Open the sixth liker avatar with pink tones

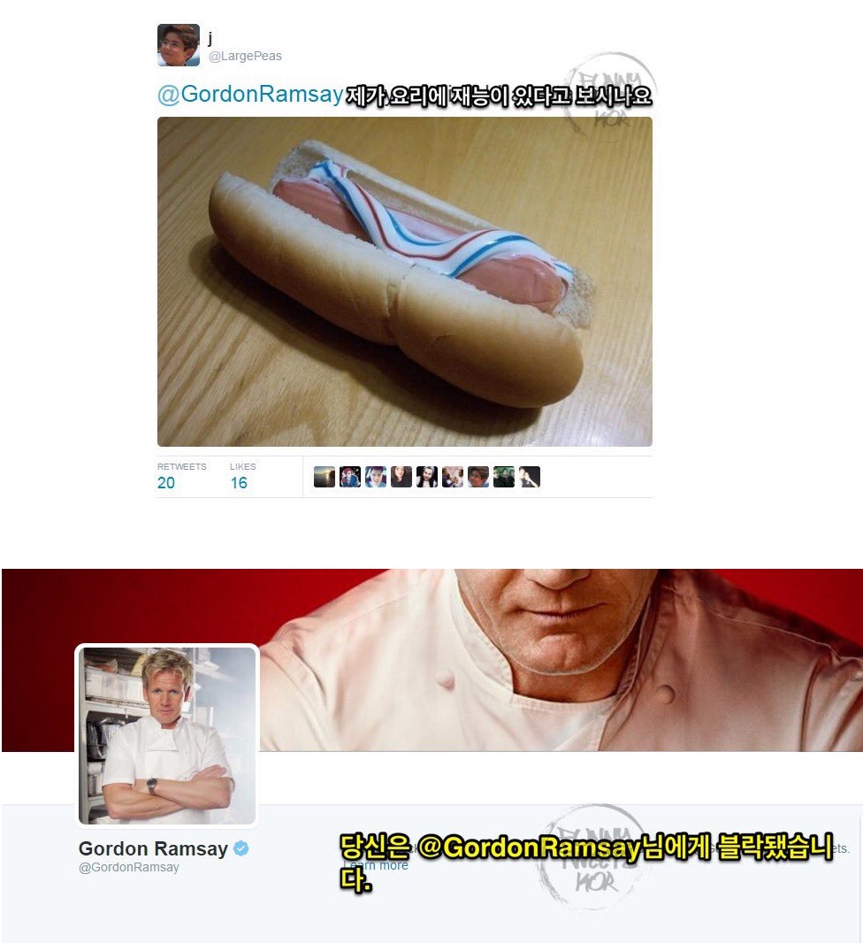[x=453, y=477]
